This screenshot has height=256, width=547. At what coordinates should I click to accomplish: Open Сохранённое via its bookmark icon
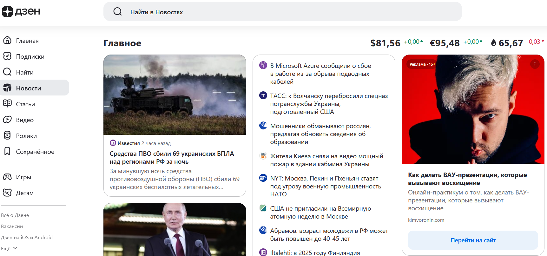[x=7, y=151]
